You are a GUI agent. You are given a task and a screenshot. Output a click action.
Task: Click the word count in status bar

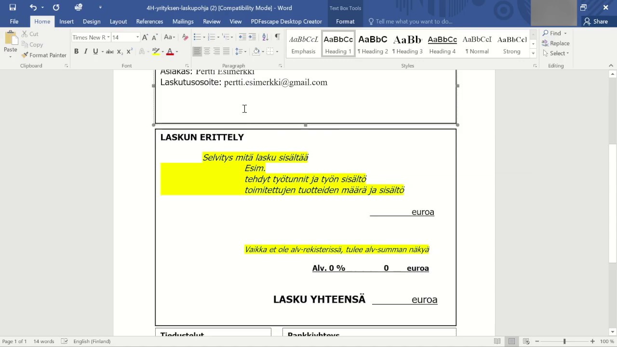pyautogui.click(x=44, y=341)
